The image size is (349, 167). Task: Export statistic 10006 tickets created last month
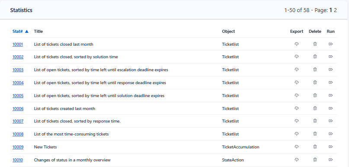click(297, 108)
